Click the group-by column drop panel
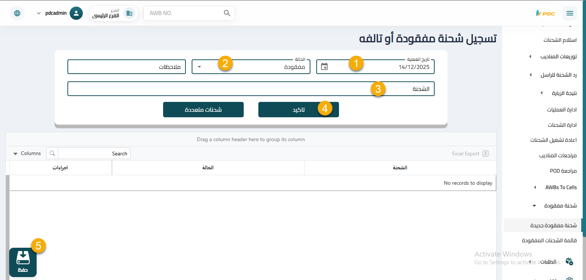586x280 pixels. point(251,139)
